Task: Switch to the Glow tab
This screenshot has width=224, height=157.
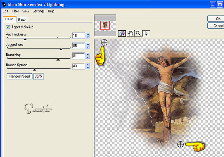Action: [x=22, y=20]
